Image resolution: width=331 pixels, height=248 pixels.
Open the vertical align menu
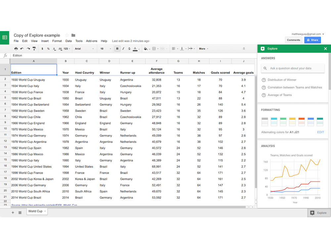[183, 49]
